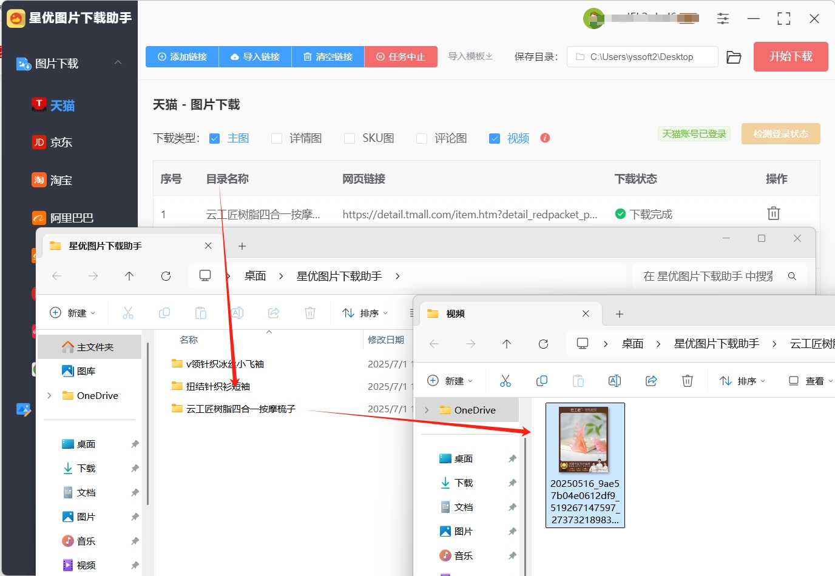Click the Cut scissors icon in 星优图片下载助手 Explorer
The image size is (835, 576).
(127, 313)
